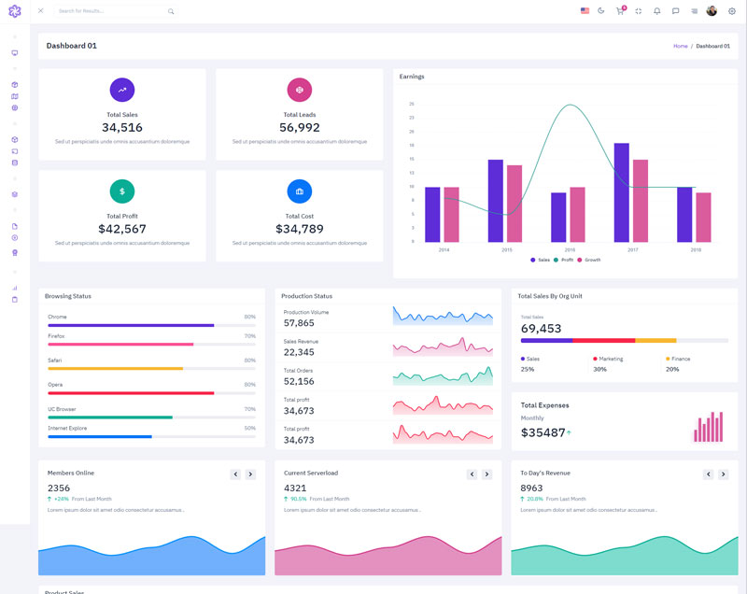
Task: Click the monitor dashboard icon in sidebar
Action: coord(15,53)
